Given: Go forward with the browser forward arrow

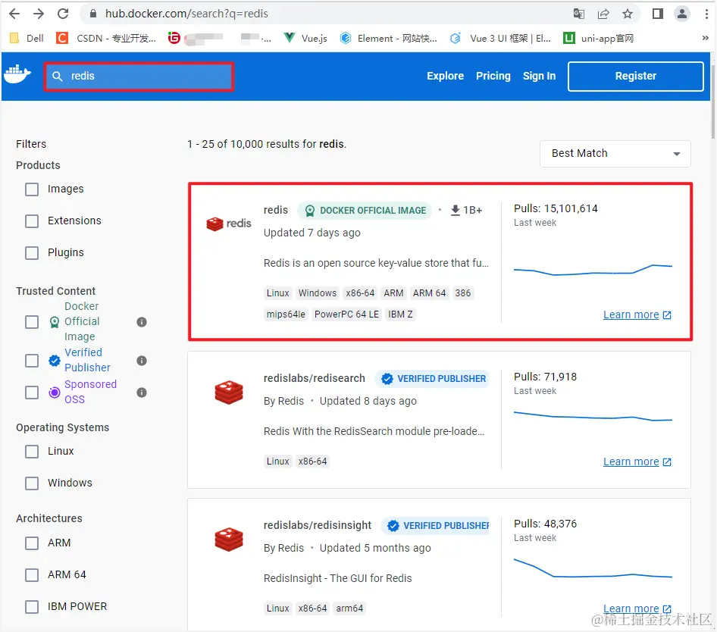Looking at the screenshot, I should click(x=39, y=14).
